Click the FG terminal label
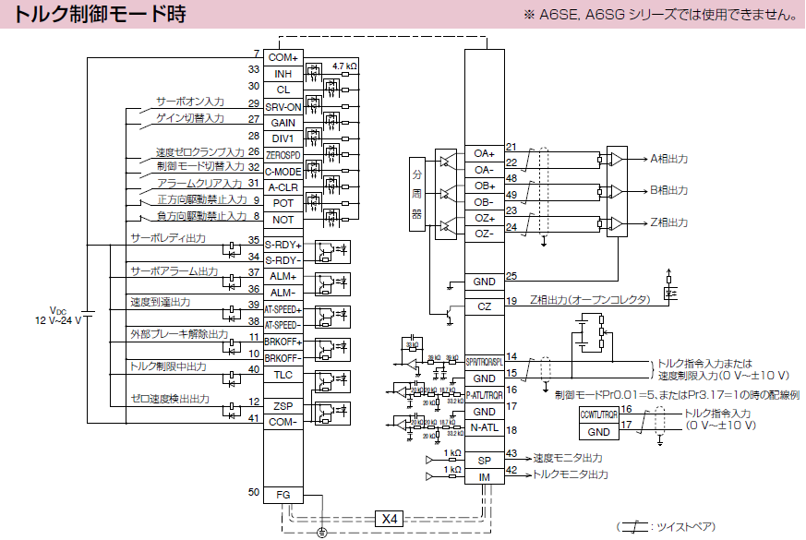The height and width of the screenshot is (540, 806). pos(283,495)
